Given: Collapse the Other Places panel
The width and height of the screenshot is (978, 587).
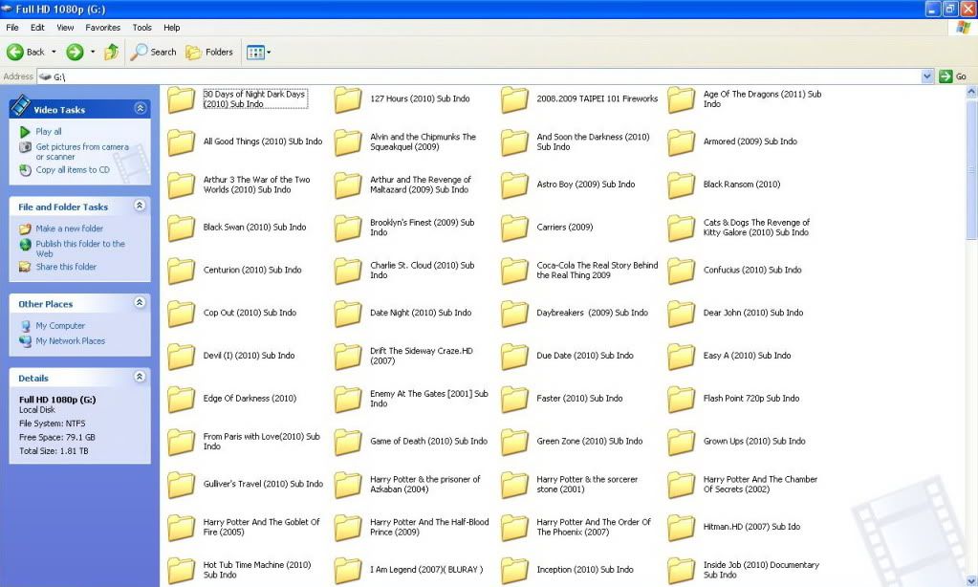Looking at the screenshot, I should (140, 302).
